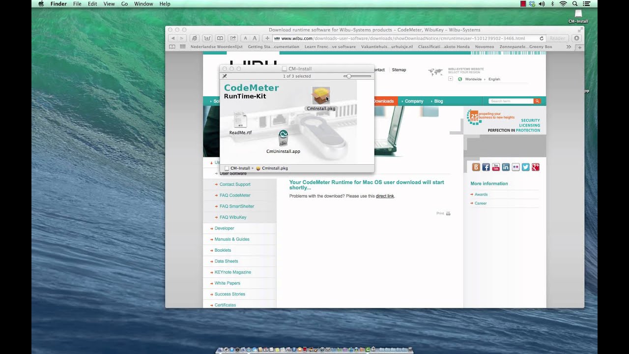The height and width of the screenshot is (354, 629).
Task: Reload the page in Safari
Action: tap(542, 38)
